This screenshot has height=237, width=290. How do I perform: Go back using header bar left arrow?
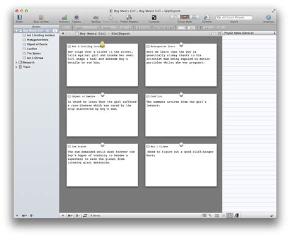63,34
